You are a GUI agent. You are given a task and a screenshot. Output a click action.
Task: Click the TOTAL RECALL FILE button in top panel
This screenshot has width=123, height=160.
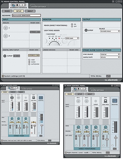click(x=108, y=76)
